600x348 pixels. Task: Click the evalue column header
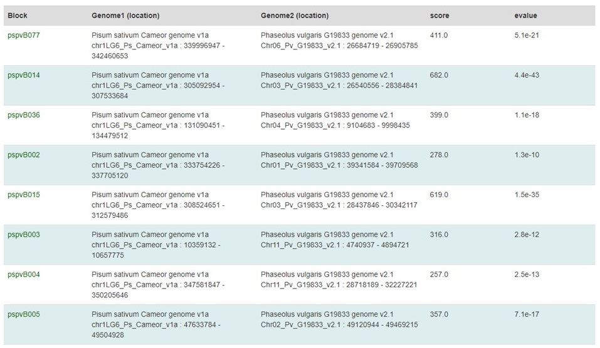526,16
